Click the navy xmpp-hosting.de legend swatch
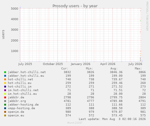 [5, 108]
